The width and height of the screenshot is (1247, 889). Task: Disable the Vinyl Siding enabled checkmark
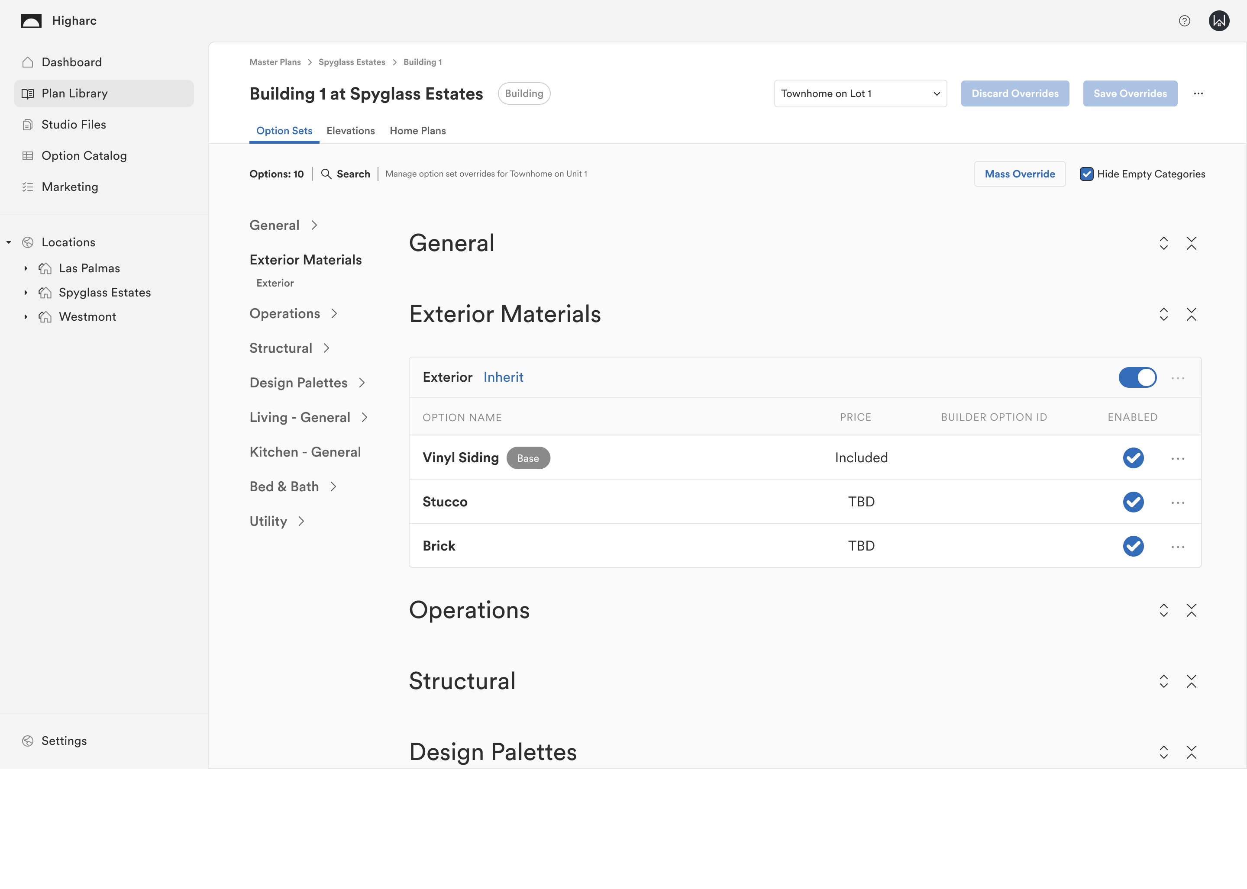click(1133, 458)
